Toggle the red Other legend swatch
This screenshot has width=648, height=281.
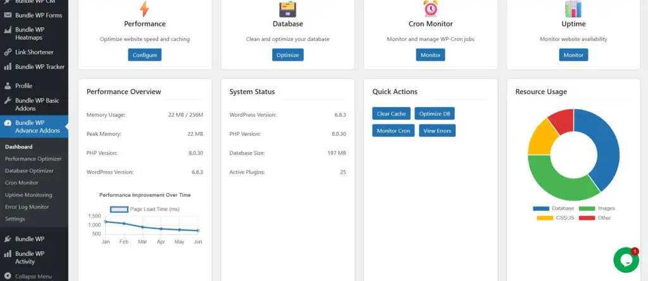pyautogui.click(x=587, y=218)
